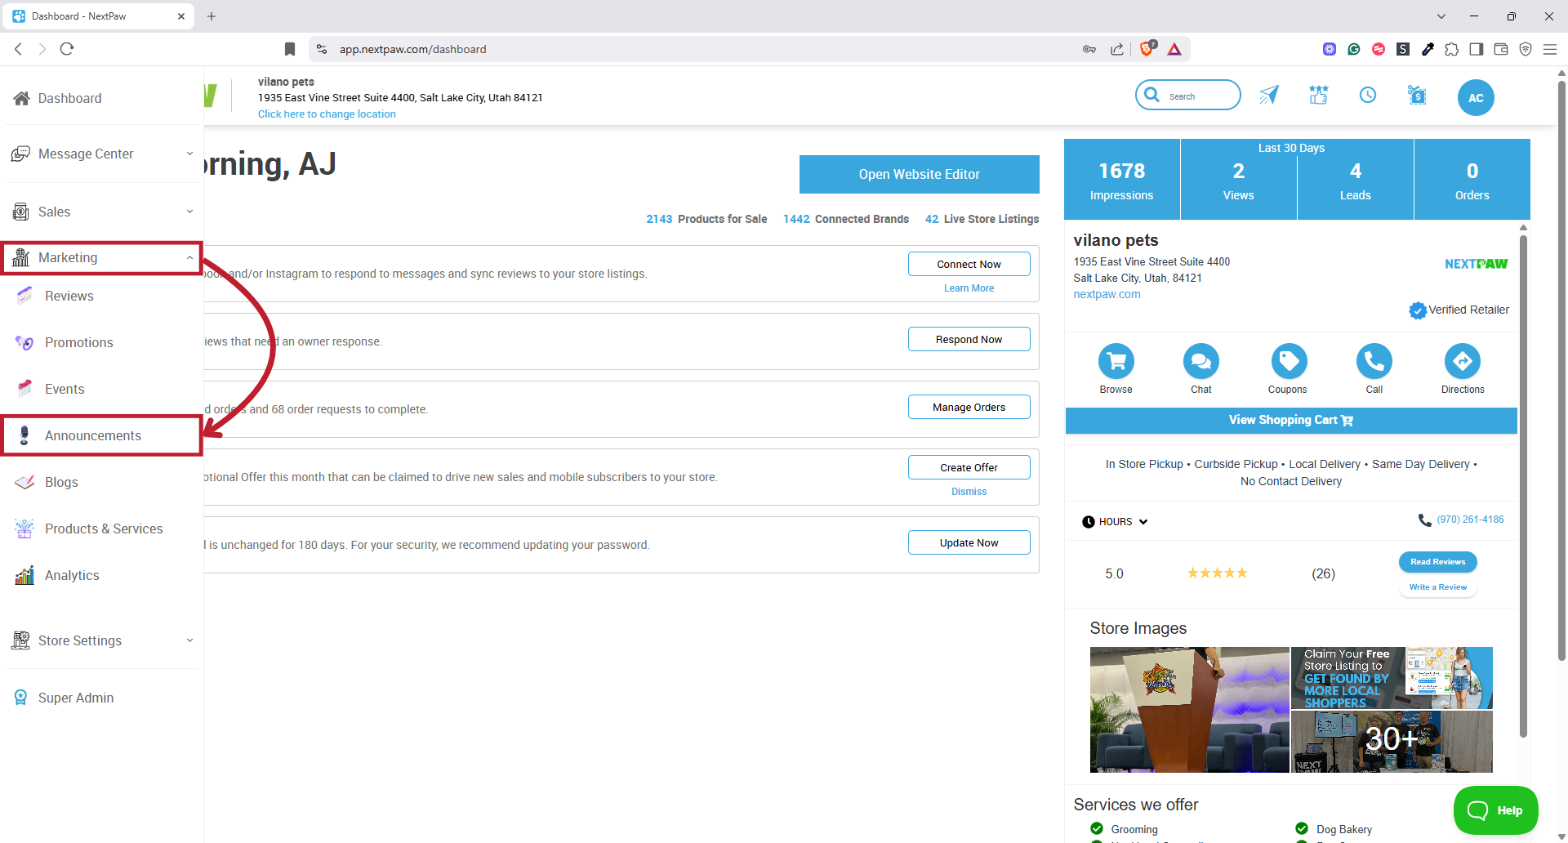Open Products & Services in sidebar
The width and height of the screenshot is (1568, 843).
pos(104,529)
